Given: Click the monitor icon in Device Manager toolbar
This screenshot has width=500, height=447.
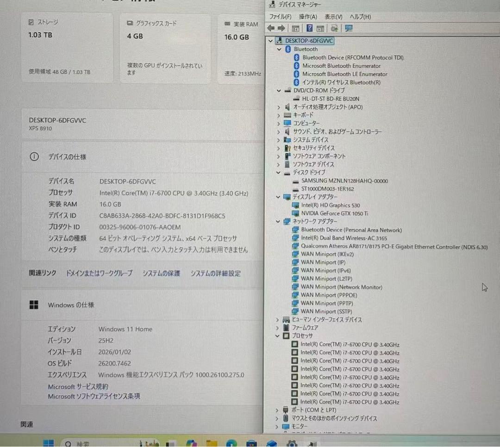Looking at the screenshot, I should point(349,28).
